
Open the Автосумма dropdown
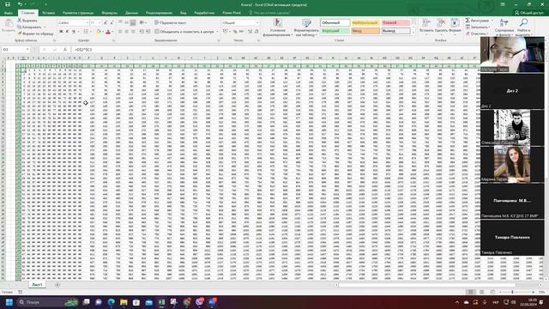[492, 21]
